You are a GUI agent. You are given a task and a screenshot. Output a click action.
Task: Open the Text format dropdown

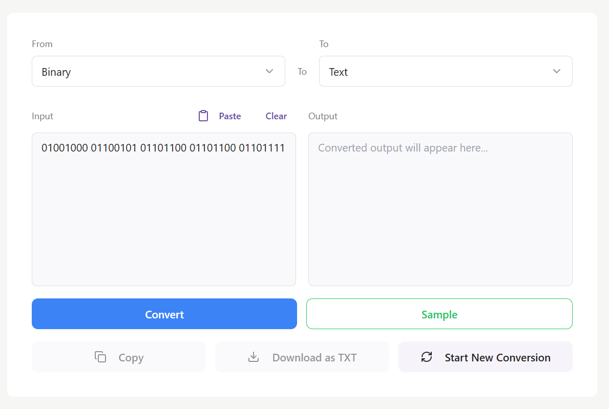coord(446,71)
